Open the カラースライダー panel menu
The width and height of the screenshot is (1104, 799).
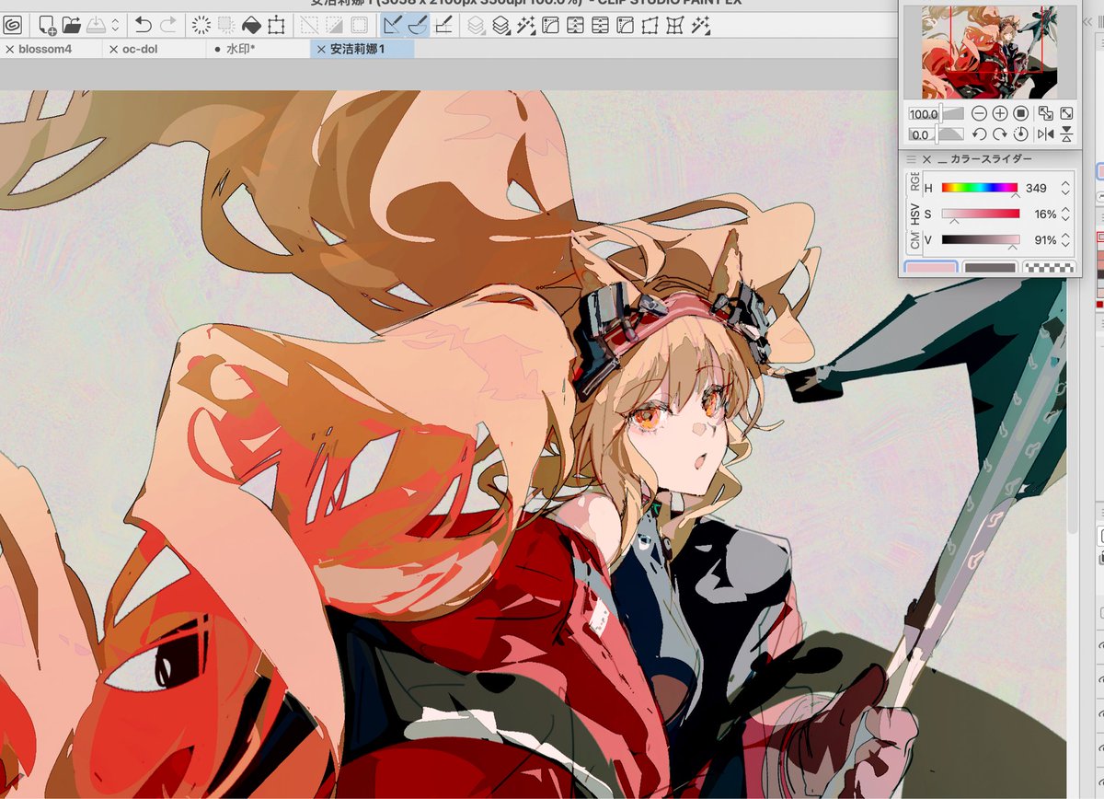click(x=911, y=159)
